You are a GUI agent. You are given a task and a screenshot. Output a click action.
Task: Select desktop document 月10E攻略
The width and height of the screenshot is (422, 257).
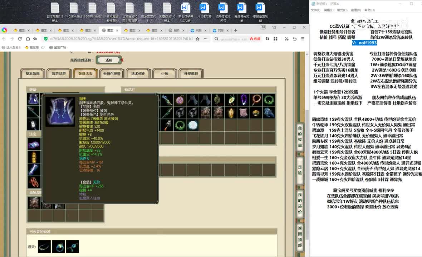tap(204, 11)
